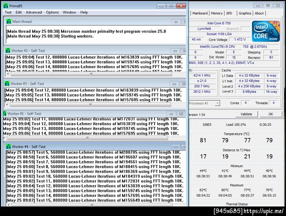This screenshot has height=216, width=286.
Task: Switch to the Graphics tab in CPU-Z
Action: coord(245,13)
